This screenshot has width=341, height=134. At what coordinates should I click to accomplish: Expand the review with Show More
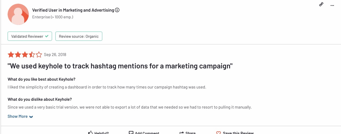pos(20,116)
